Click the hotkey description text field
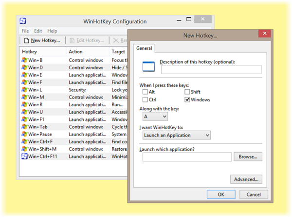The image size is (292, 217). click(211, 70)
